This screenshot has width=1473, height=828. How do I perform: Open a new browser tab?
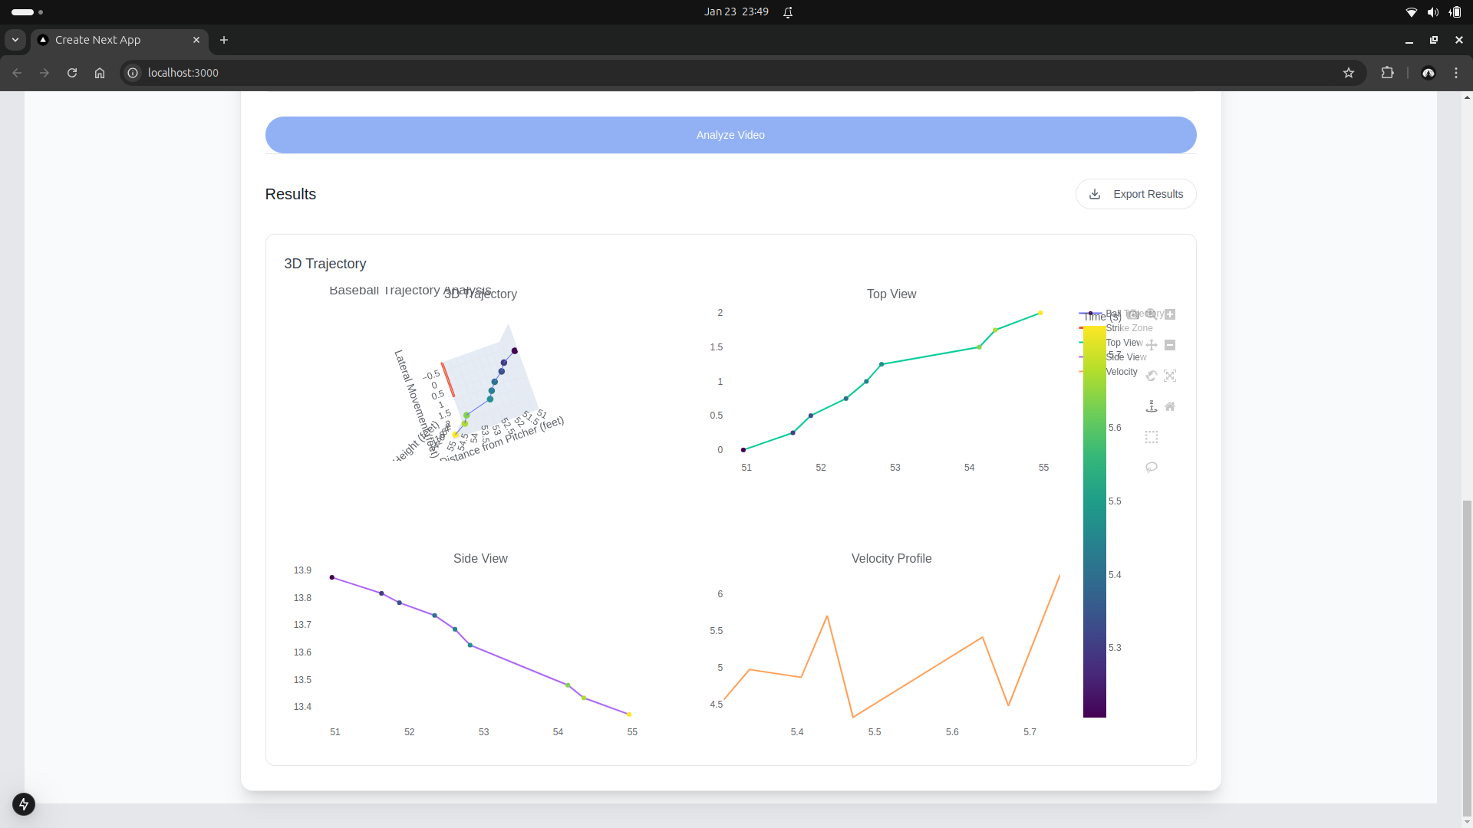pos(224,40)
